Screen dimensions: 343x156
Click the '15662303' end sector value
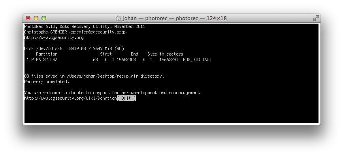tap(126, 60)
